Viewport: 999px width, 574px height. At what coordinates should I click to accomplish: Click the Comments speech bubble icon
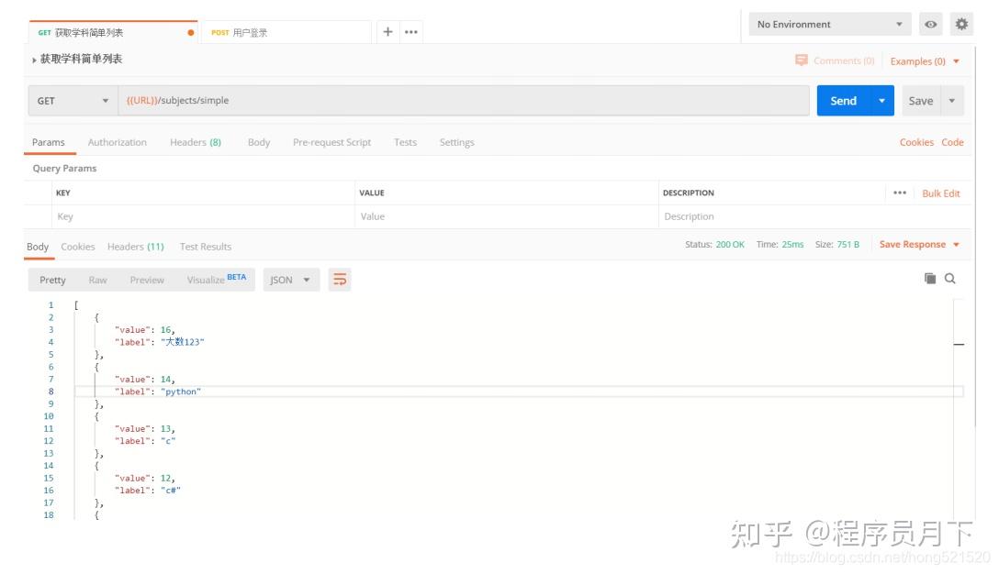[x=802, y=60]
